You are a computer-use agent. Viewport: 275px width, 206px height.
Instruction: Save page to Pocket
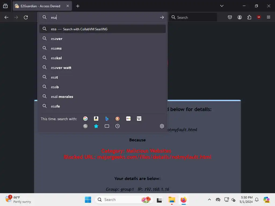coord(230,17)
